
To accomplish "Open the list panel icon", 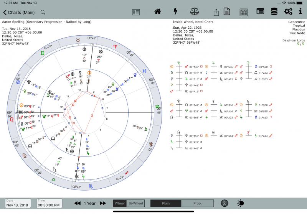I will pos(260,12).
